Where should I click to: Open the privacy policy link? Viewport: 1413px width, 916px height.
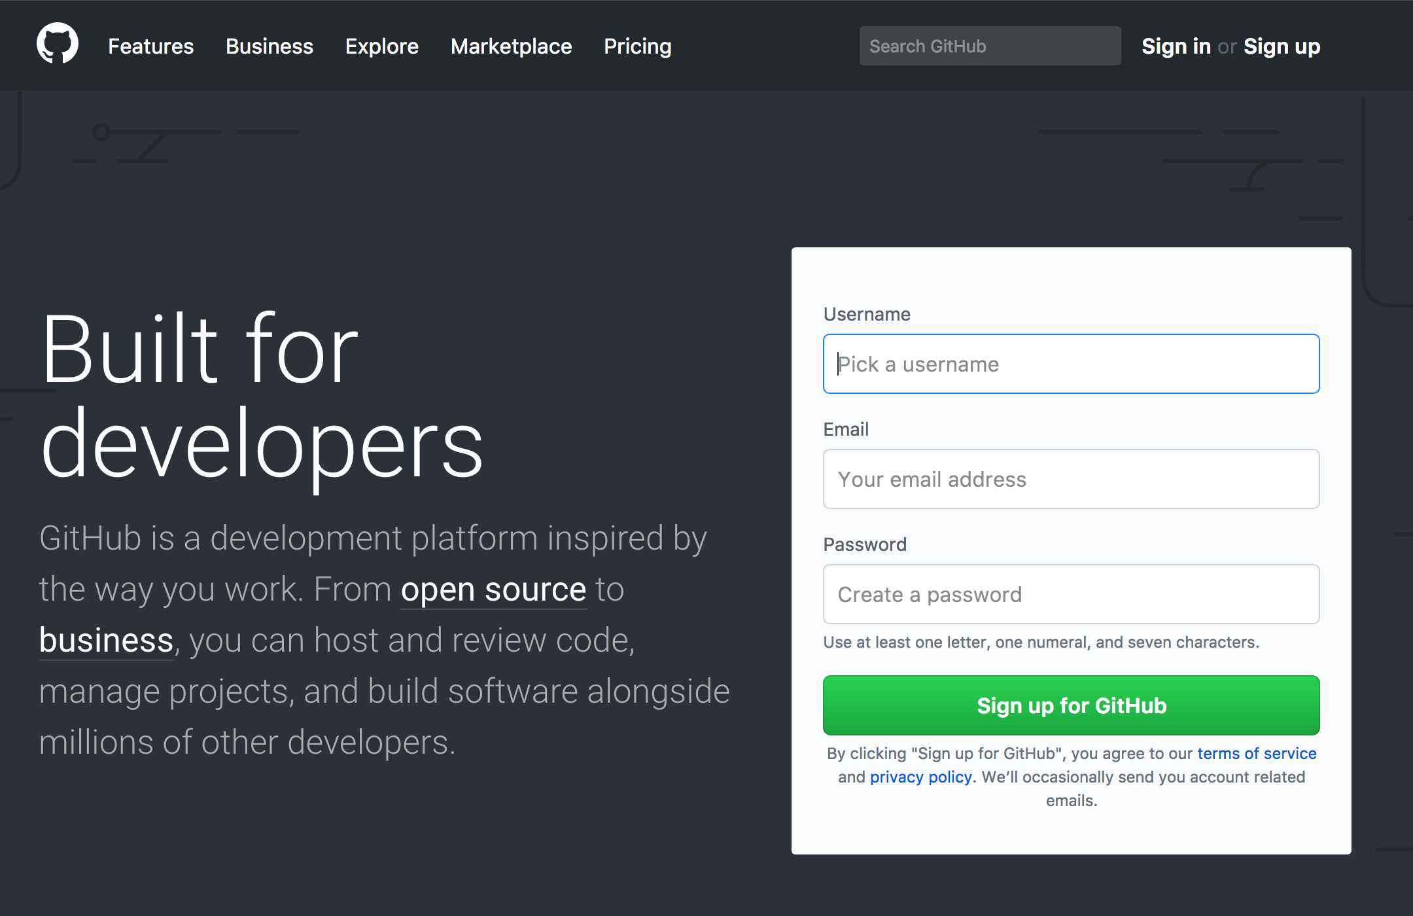click(x=920, y=777)
